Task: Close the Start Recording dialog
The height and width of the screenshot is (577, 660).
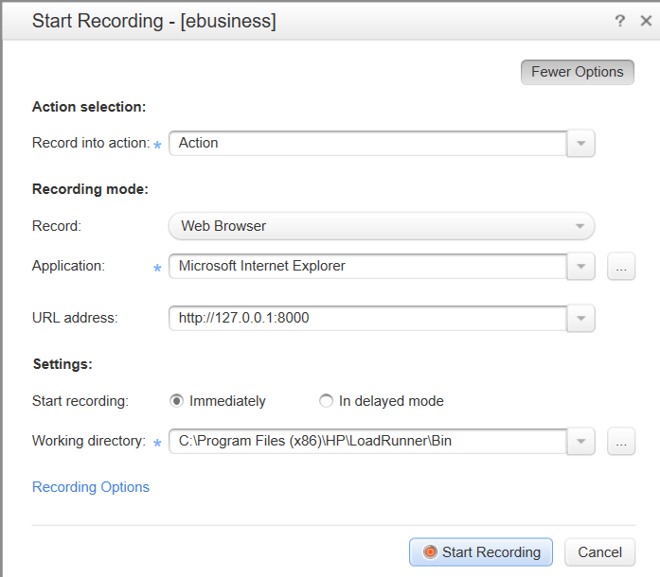Action: tap(646, 20)
